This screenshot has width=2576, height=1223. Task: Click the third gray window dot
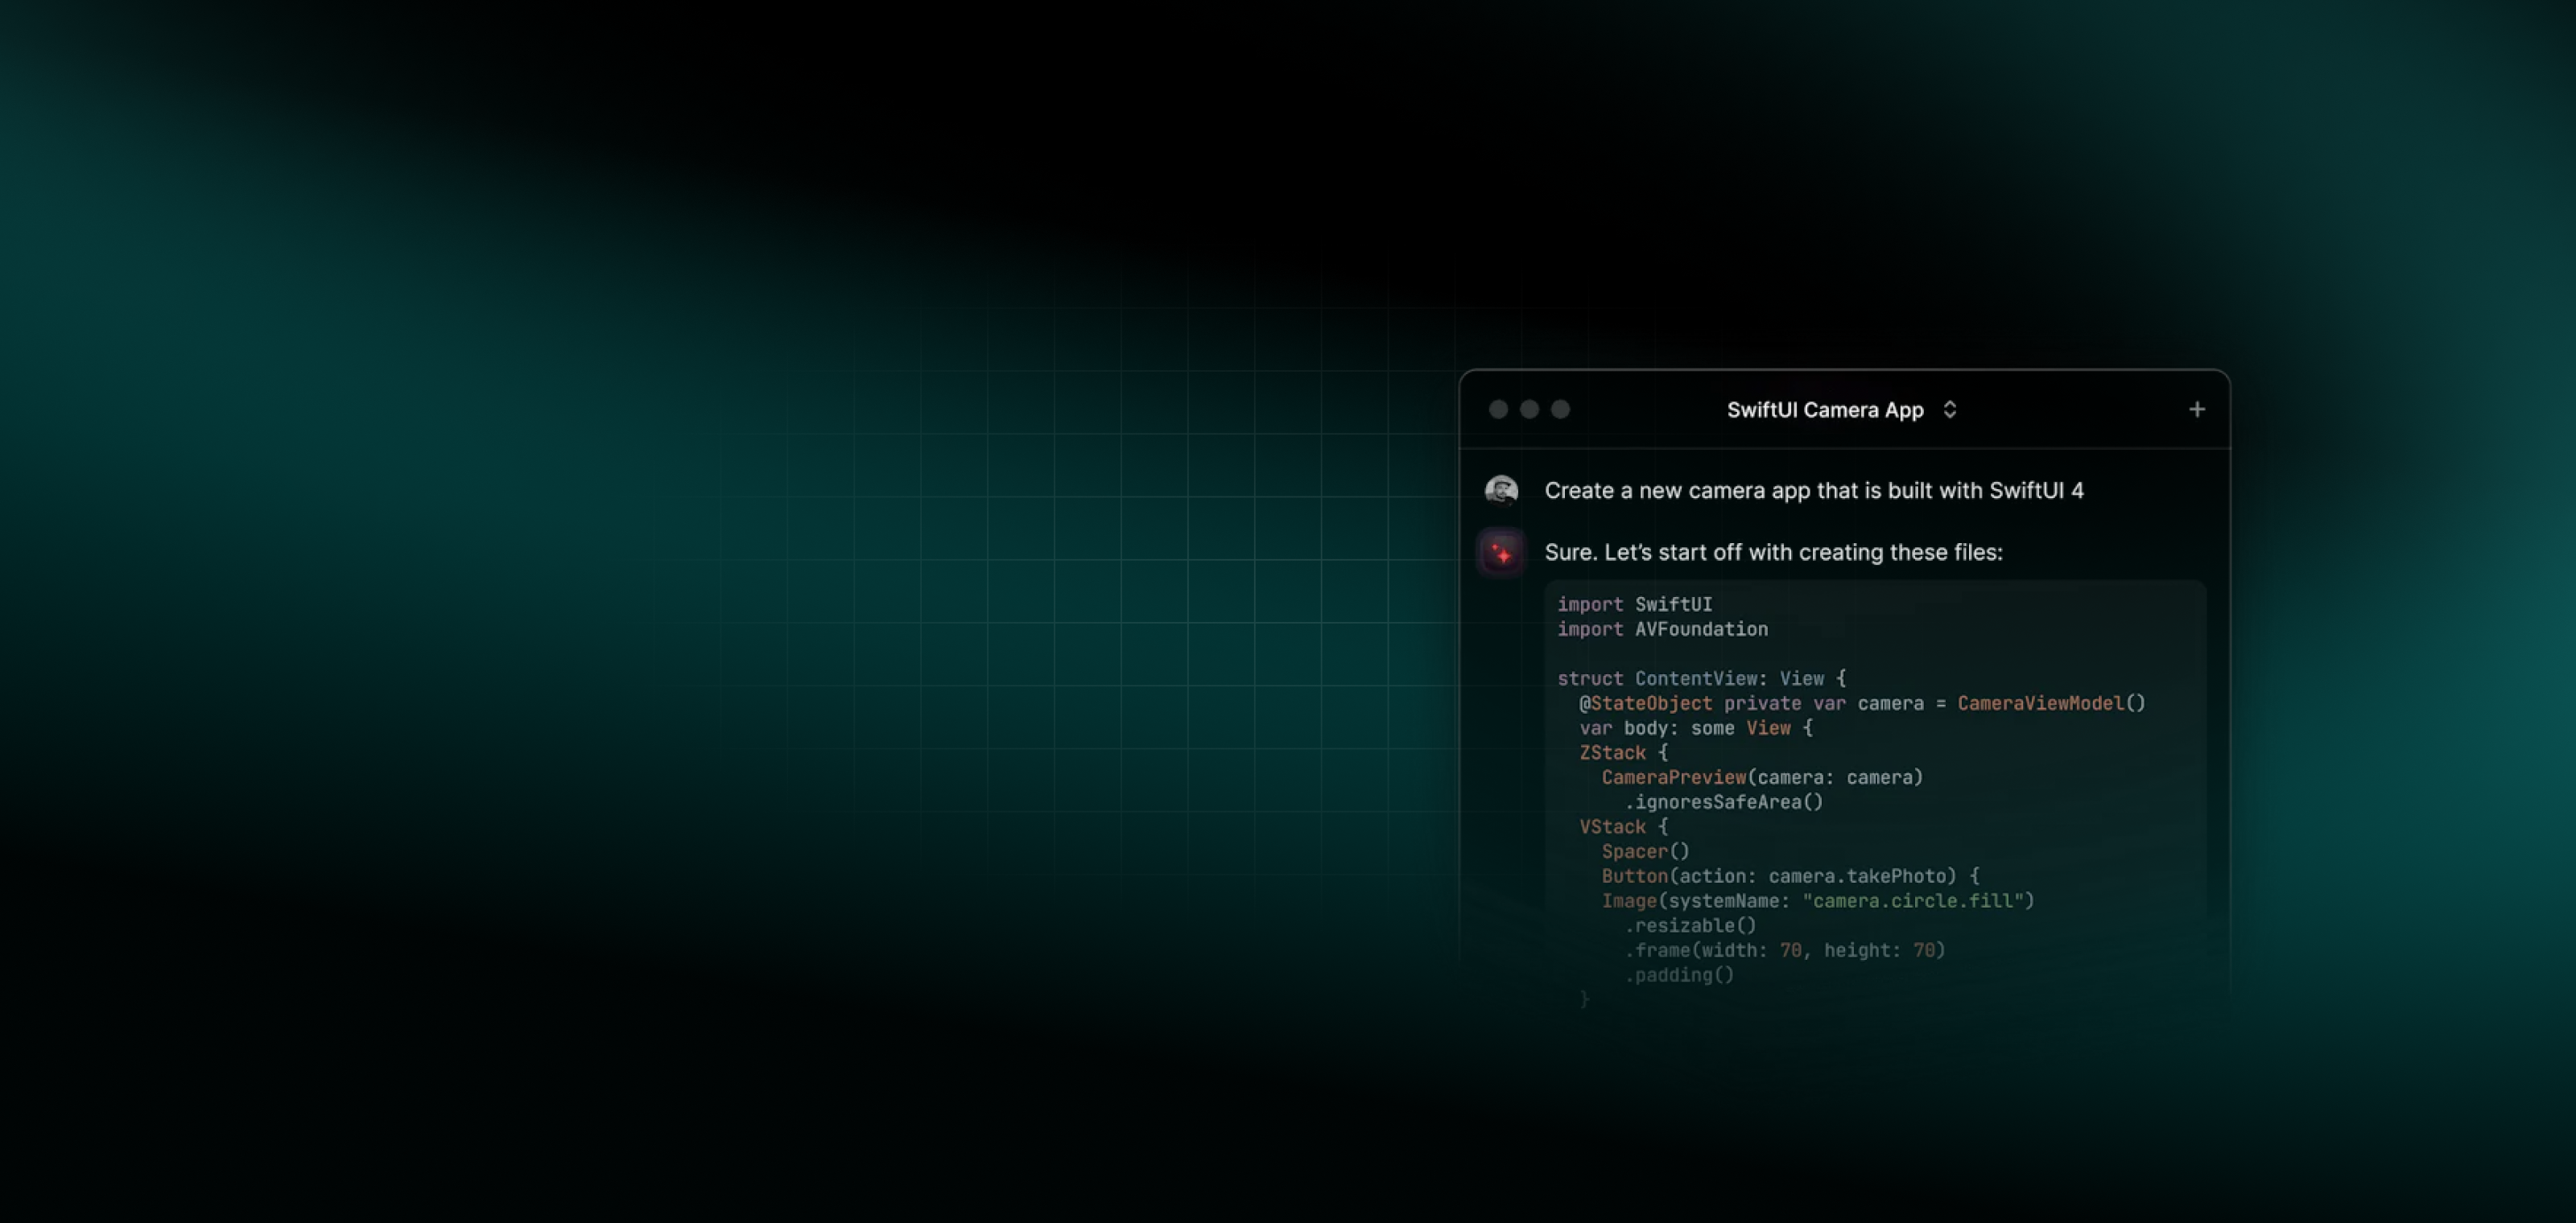pyautogui.click(x=1560, y=410)
